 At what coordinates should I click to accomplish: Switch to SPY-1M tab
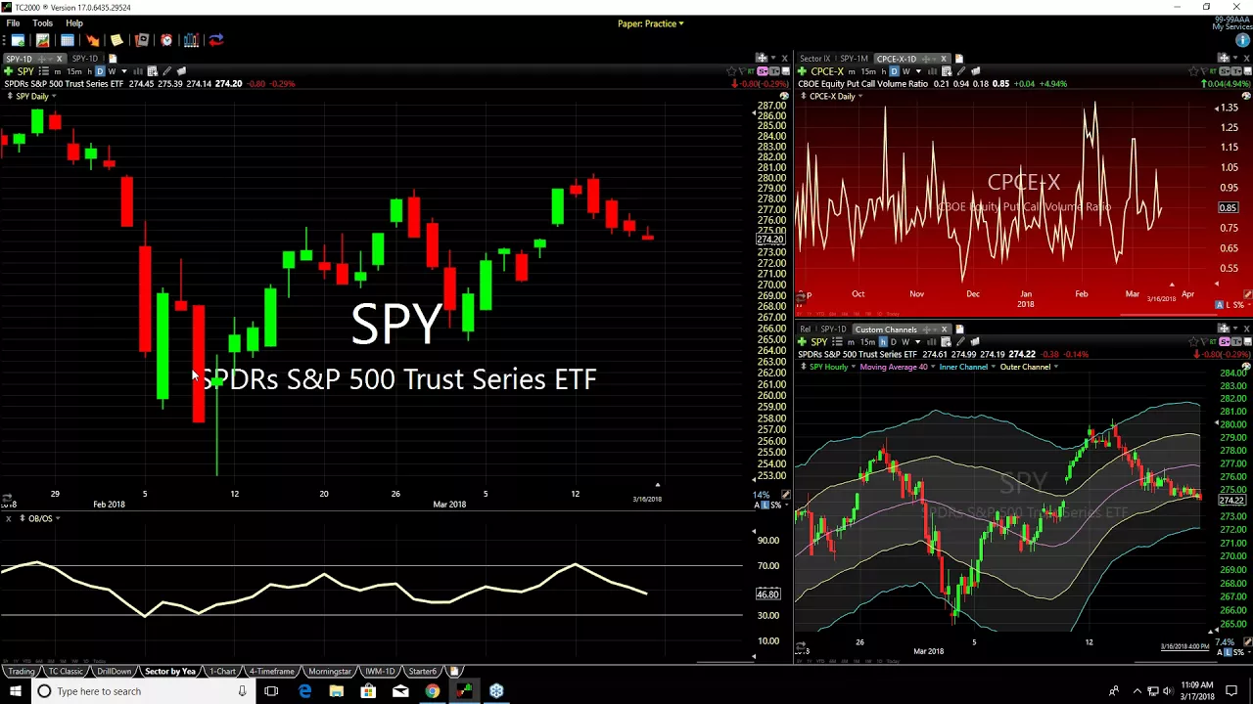pyautogui.click(x=854, y=59)
